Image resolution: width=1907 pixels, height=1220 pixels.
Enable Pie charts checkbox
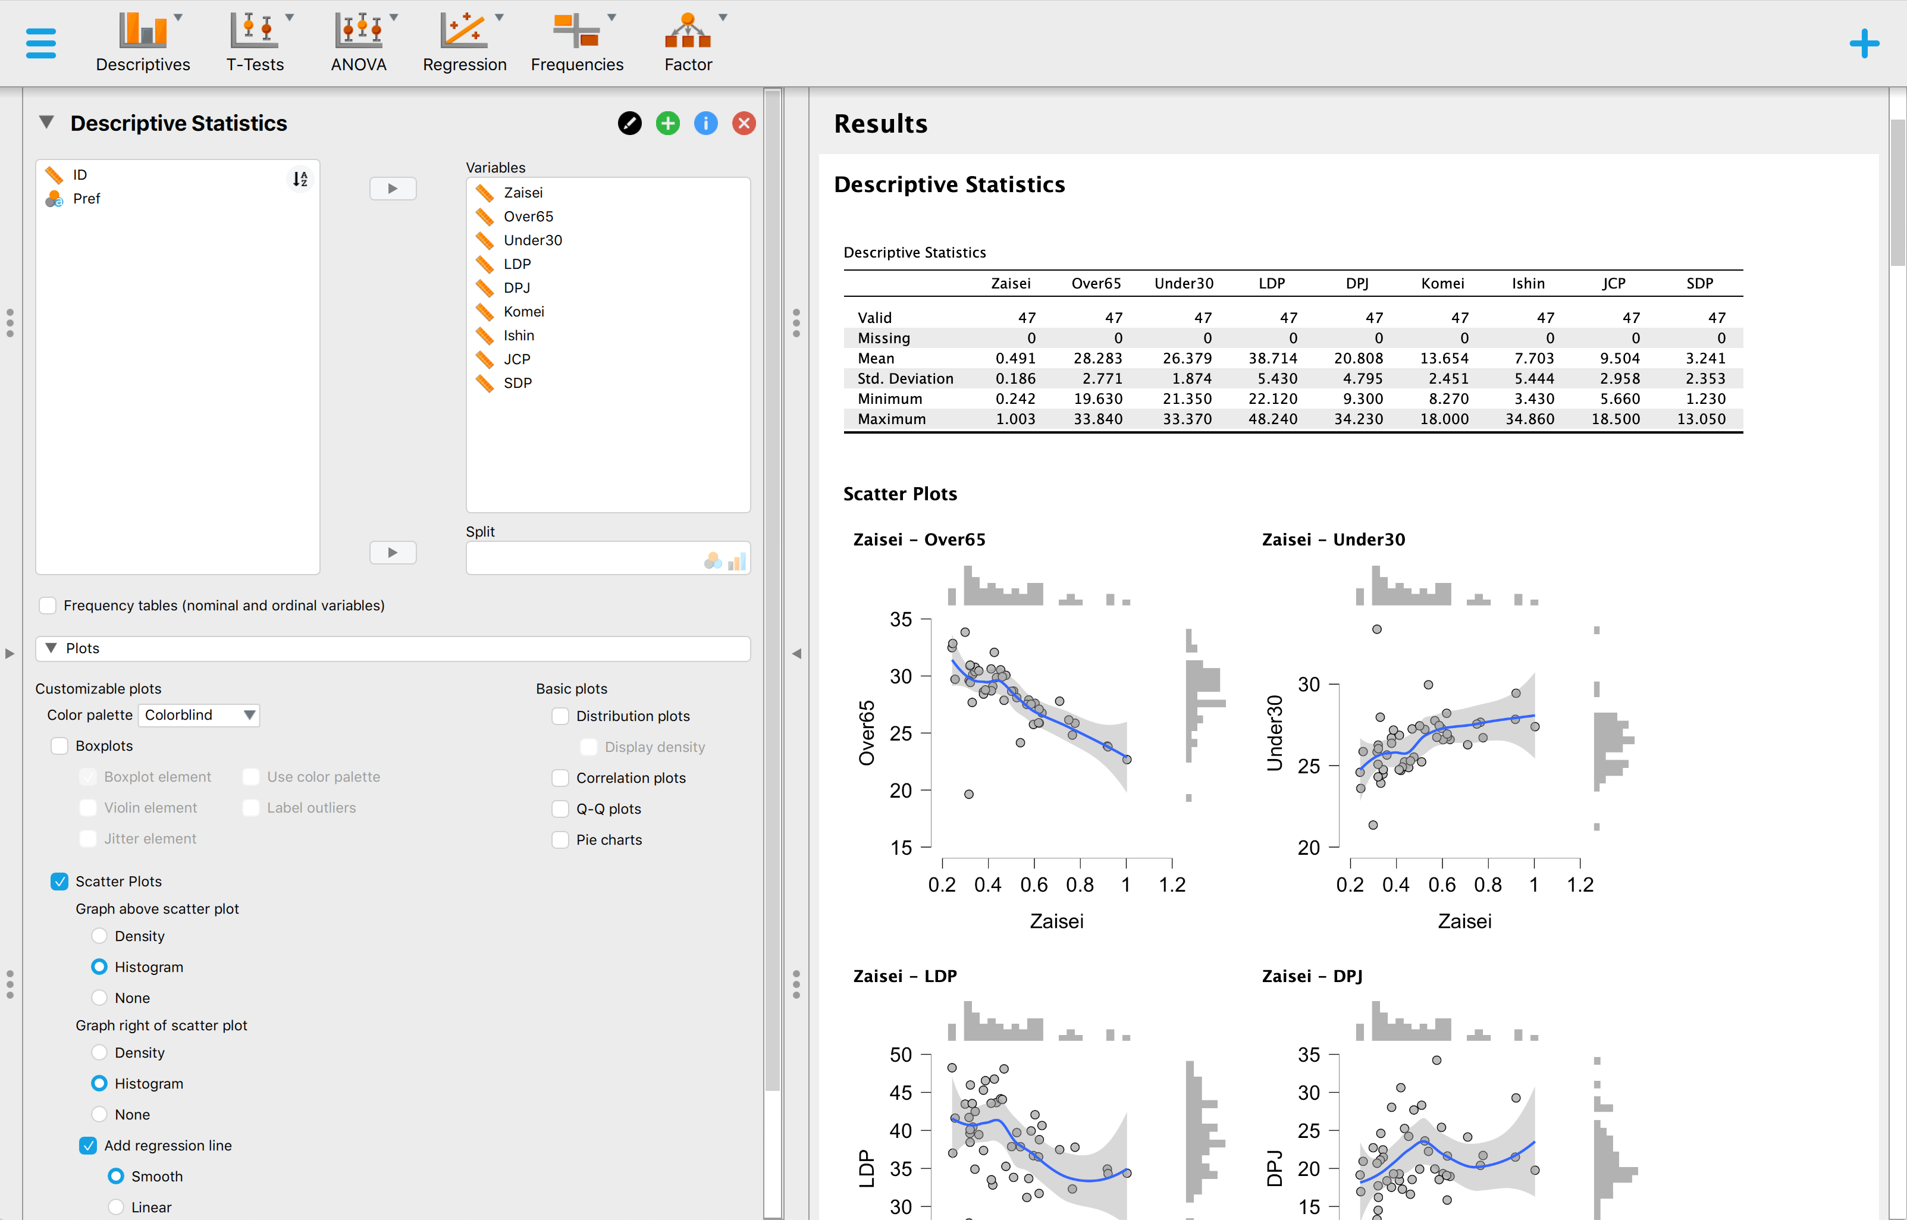coord(560,839)
